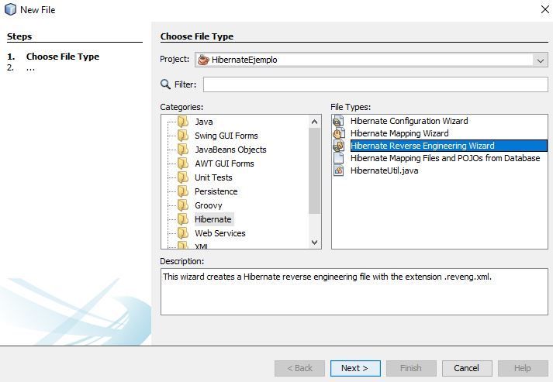Select the Java category
The height and width of the screenshot is (382, 553).
[x=203, y=122]
